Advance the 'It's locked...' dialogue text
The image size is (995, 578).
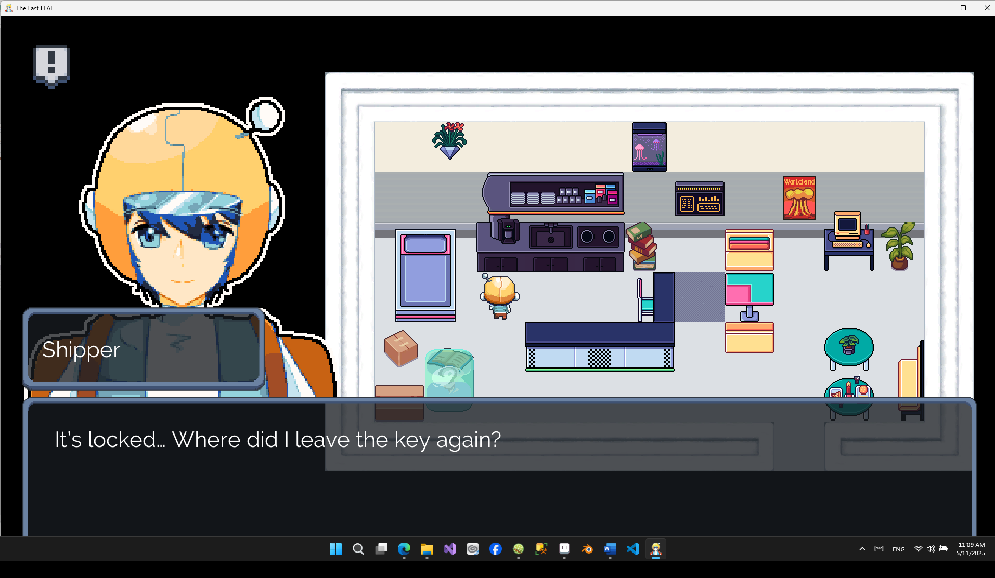[278, 440]
